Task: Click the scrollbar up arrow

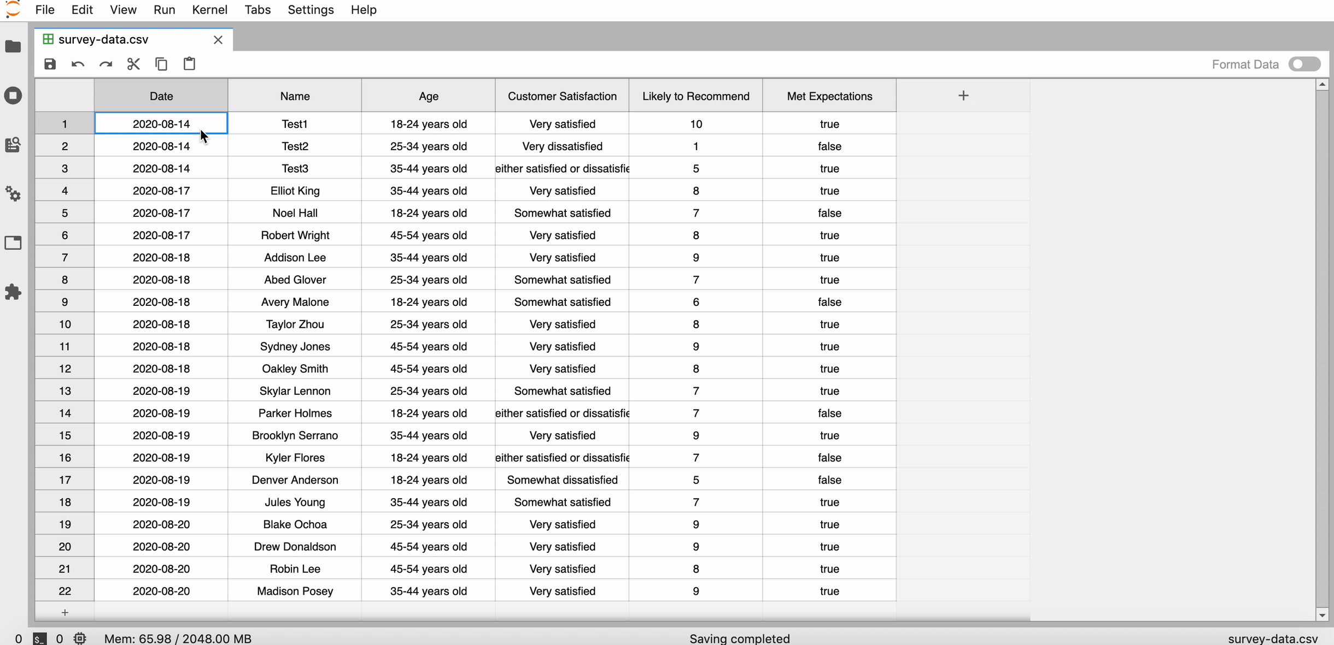Action: pos(1322,84)
